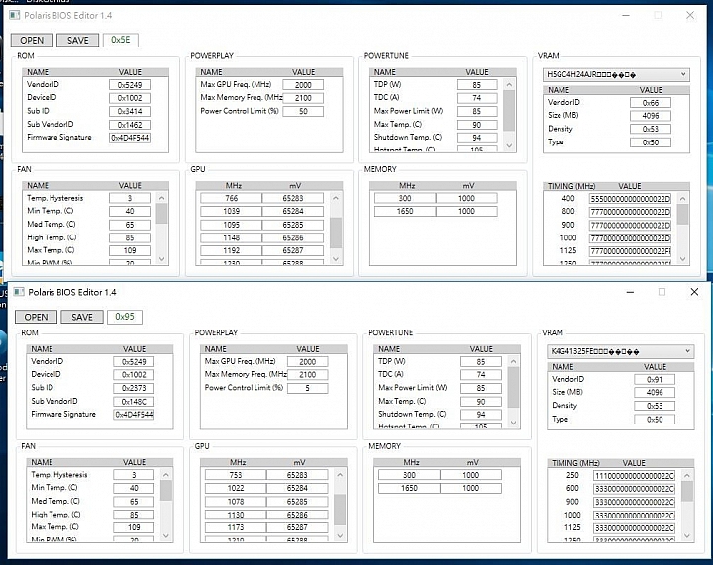Edit High Temp value 85 in lower FAN panel
The width and height of the screenshot is (713, 565).
(134, 515)
